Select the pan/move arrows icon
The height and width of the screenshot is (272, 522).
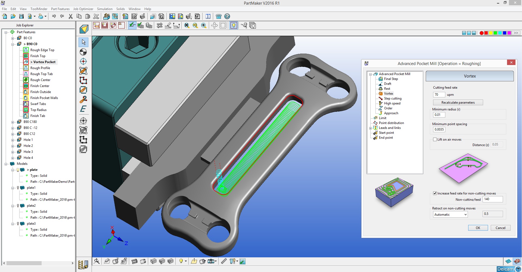[x=215, y=26]
